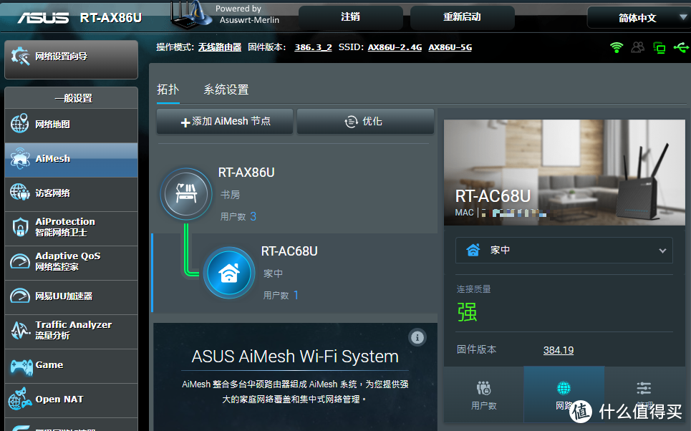Open the 384.19 firmware version link

pyautogui.click(x=558, y=350)
